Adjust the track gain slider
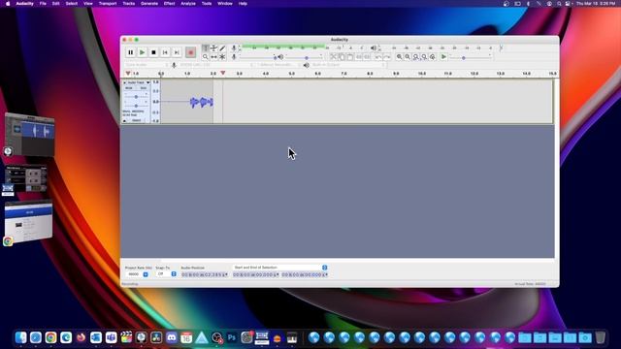 point(136,97)
